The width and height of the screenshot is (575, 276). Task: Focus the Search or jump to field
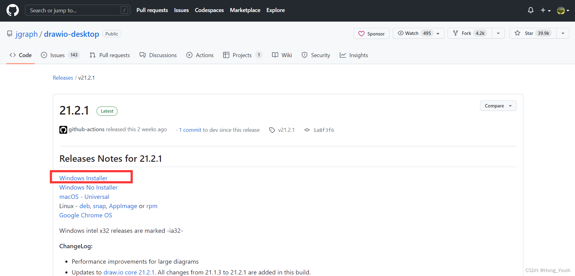[x=77, y=10]
